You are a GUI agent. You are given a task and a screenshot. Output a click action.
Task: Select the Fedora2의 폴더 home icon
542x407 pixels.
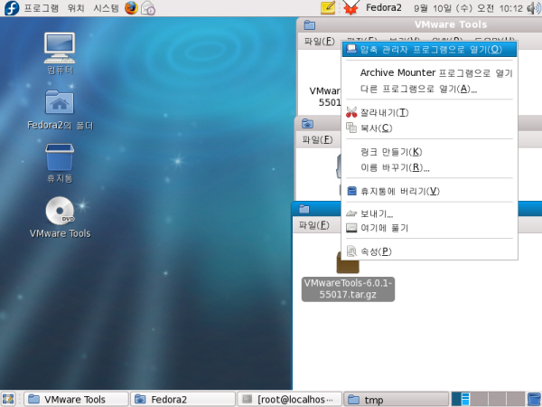point(61,109)
